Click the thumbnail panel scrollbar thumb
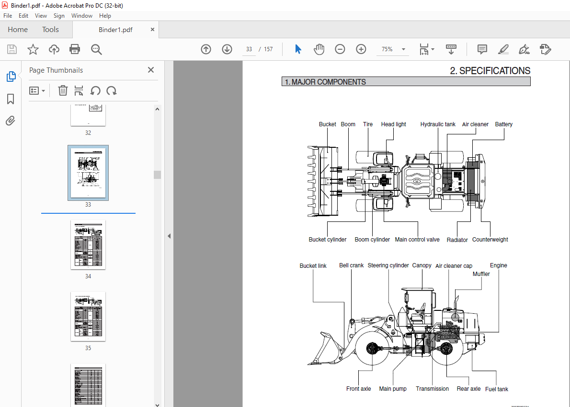The height and width of the screenshot is (407, 570). coord(158,175)
